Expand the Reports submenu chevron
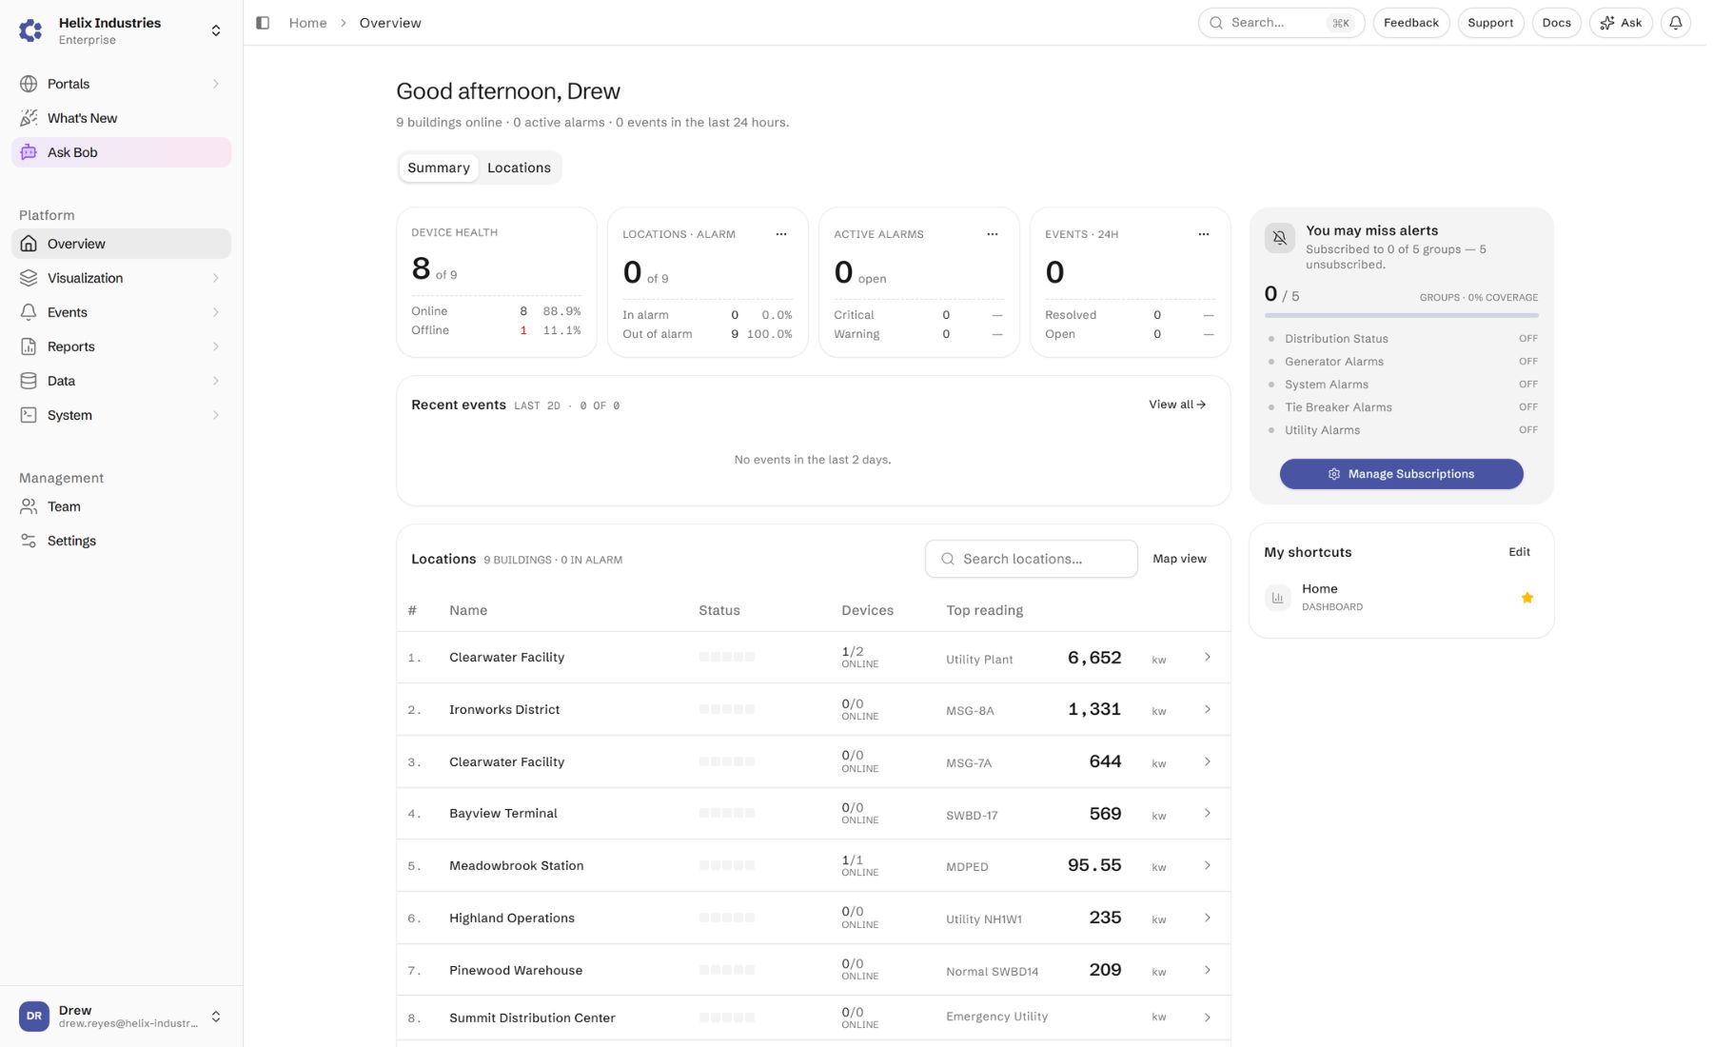 [216, 346]
